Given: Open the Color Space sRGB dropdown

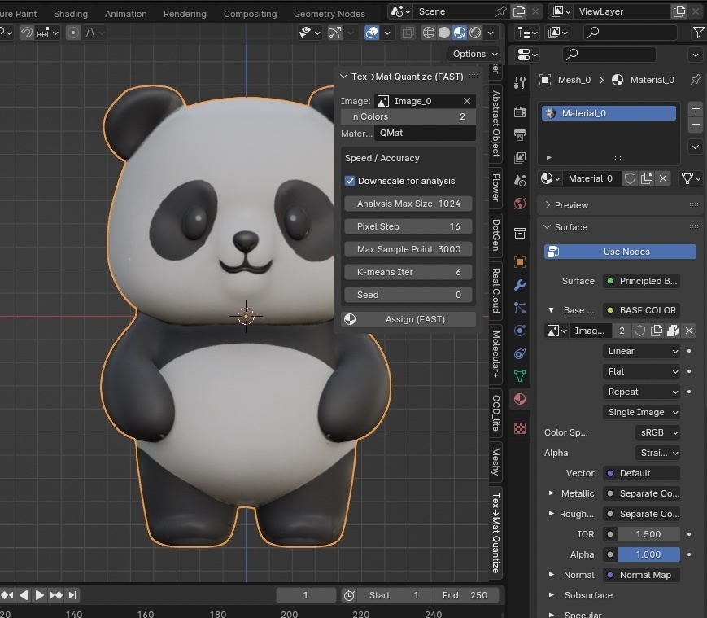Looking at the screenshot, I should (x=657, y=432).
